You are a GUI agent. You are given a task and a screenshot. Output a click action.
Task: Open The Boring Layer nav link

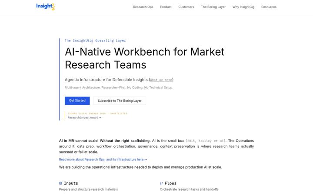(x=213, y=7)
